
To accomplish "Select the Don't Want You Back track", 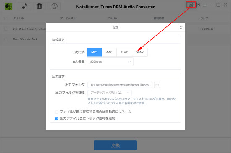I will tap(25, 39).
